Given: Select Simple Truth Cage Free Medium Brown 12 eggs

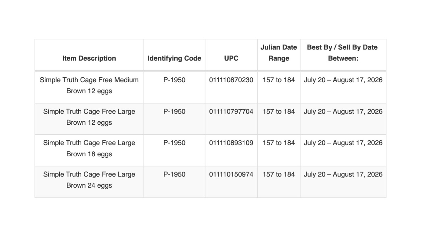Looking at the screenshot, I should 89,85.
